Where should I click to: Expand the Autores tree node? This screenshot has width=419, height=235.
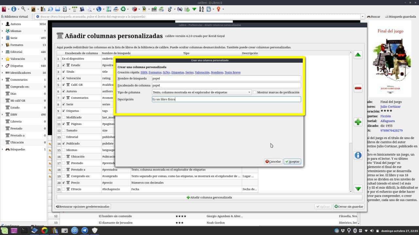pyautogui.click(x=2, y=24)
